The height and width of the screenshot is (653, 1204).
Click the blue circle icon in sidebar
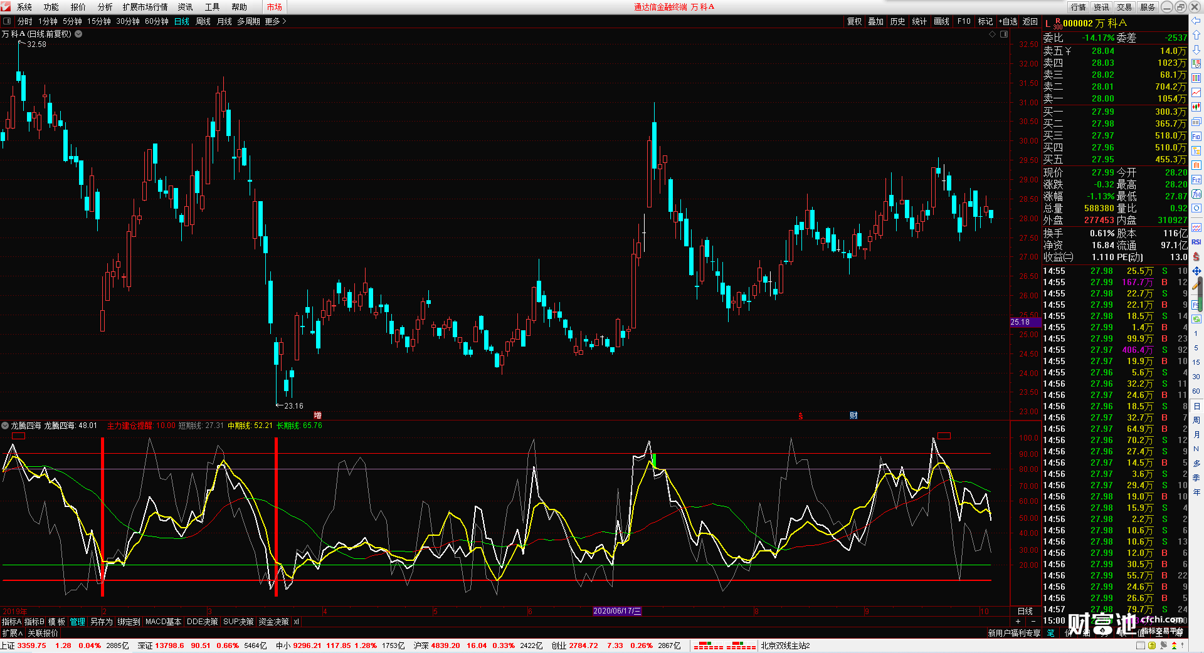pyautogui.click(x=1196, y=209)
